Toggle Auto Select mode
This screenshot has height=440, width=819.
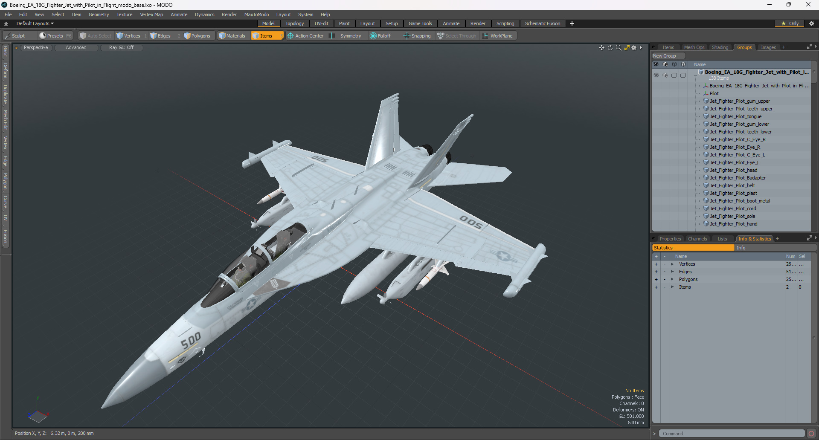coord(96,36)
